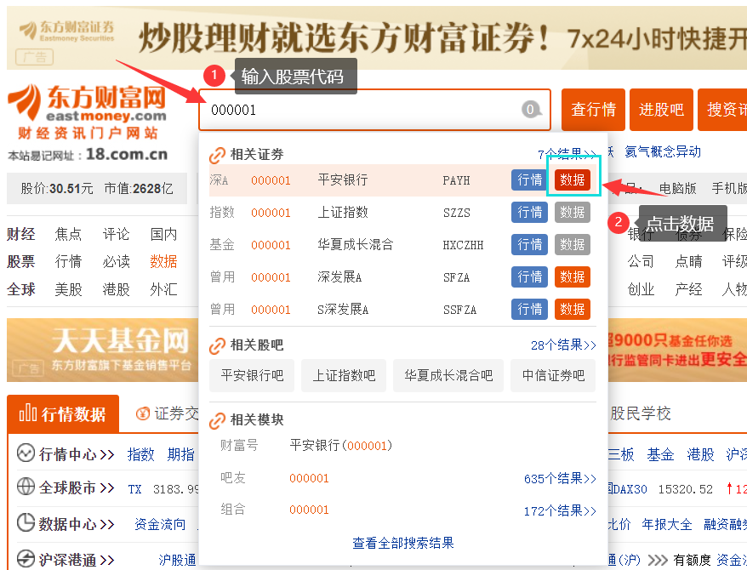This screenshot has width=747, height=570.
Task: Open 股票 navigation category
Action: tap(21, 261)
